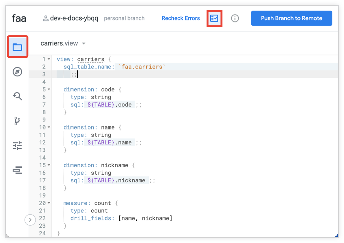Open the file browser folder icon
Viewport: 344px width, 243px height.
pos(17,47)
